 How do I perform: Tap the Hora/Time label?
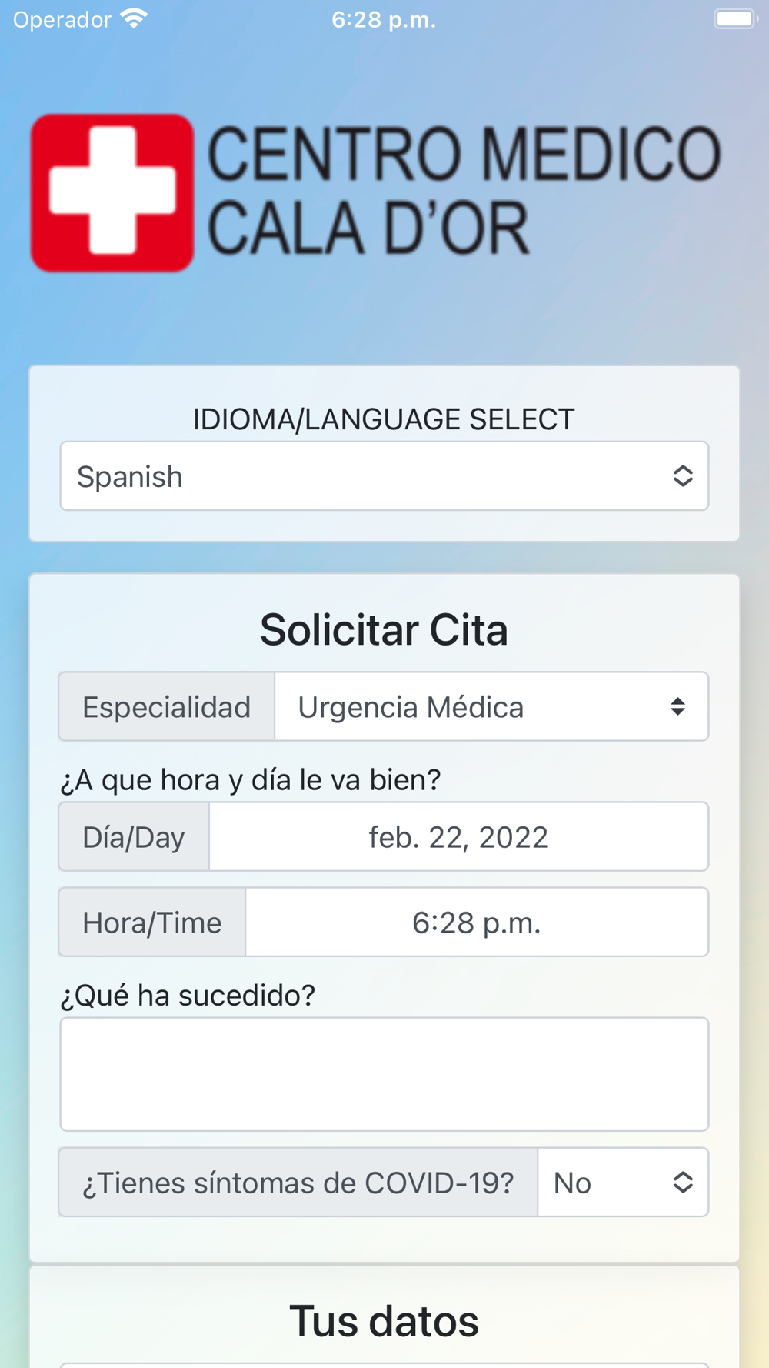(152, 922)
